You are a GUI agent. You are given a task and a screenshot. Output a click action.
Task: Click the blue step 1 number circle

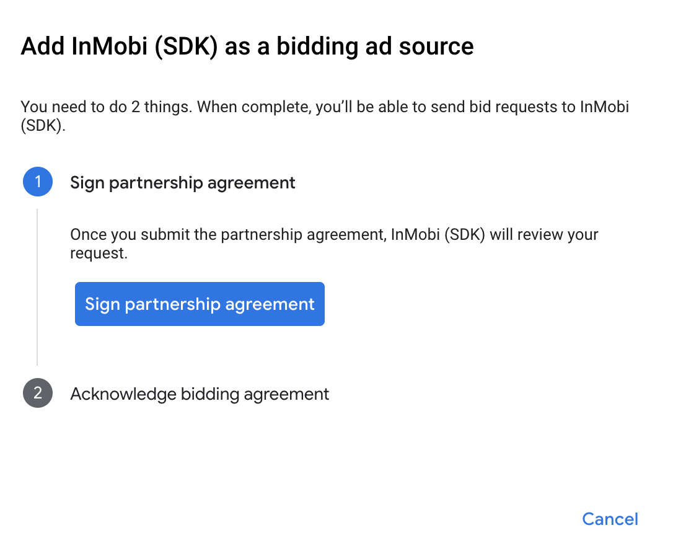point(38,182)
